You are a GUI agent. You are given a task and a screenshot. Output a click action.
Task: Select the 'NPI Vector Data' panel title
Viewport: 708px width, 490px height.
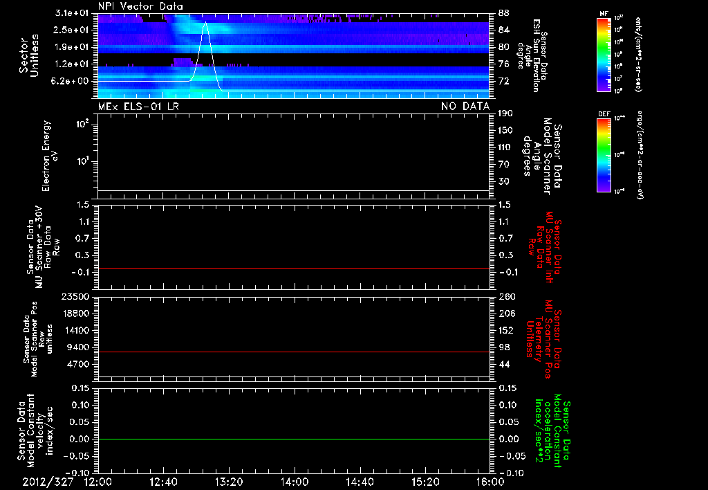click(x=140, y=6)
